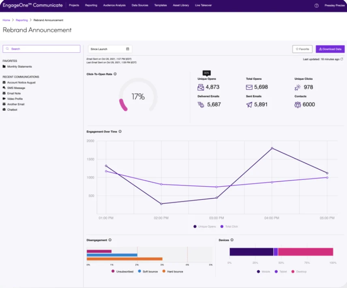This screenshot has height=288, width=347.
Task: Open the SMS Message communication
Action: (16, 88)
